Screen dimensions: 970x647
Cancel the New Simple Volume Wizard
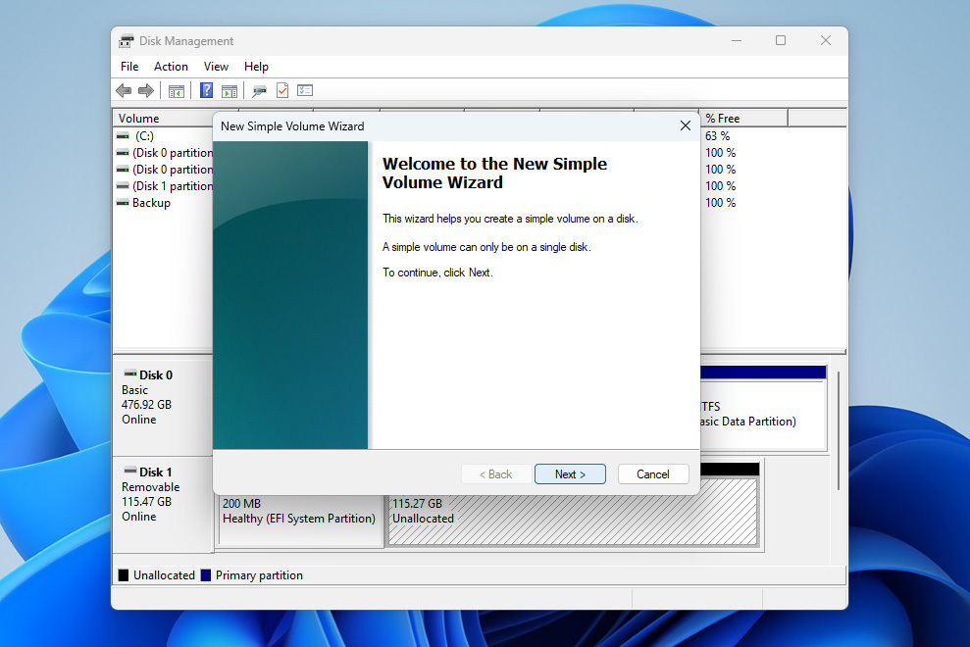[x=653, y=473]
